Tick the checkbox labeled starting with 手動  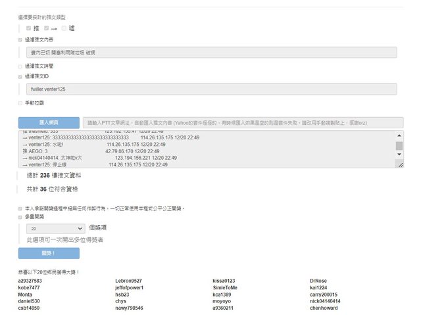click(20, 103)
